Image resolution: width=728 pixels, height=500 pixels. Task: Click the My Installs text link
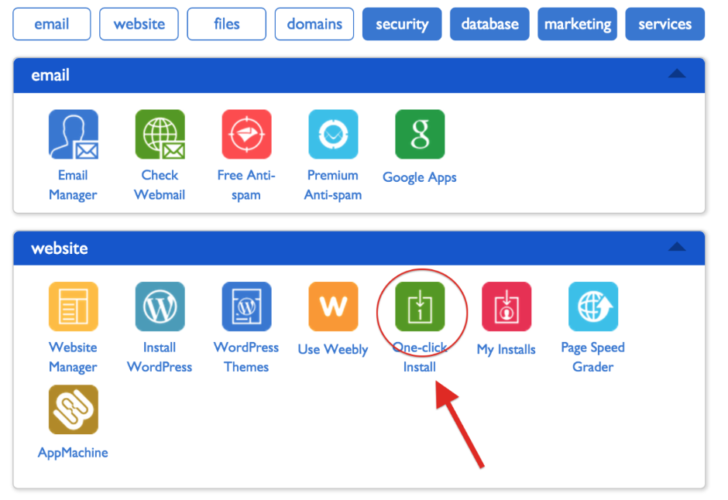coord(506,349)
